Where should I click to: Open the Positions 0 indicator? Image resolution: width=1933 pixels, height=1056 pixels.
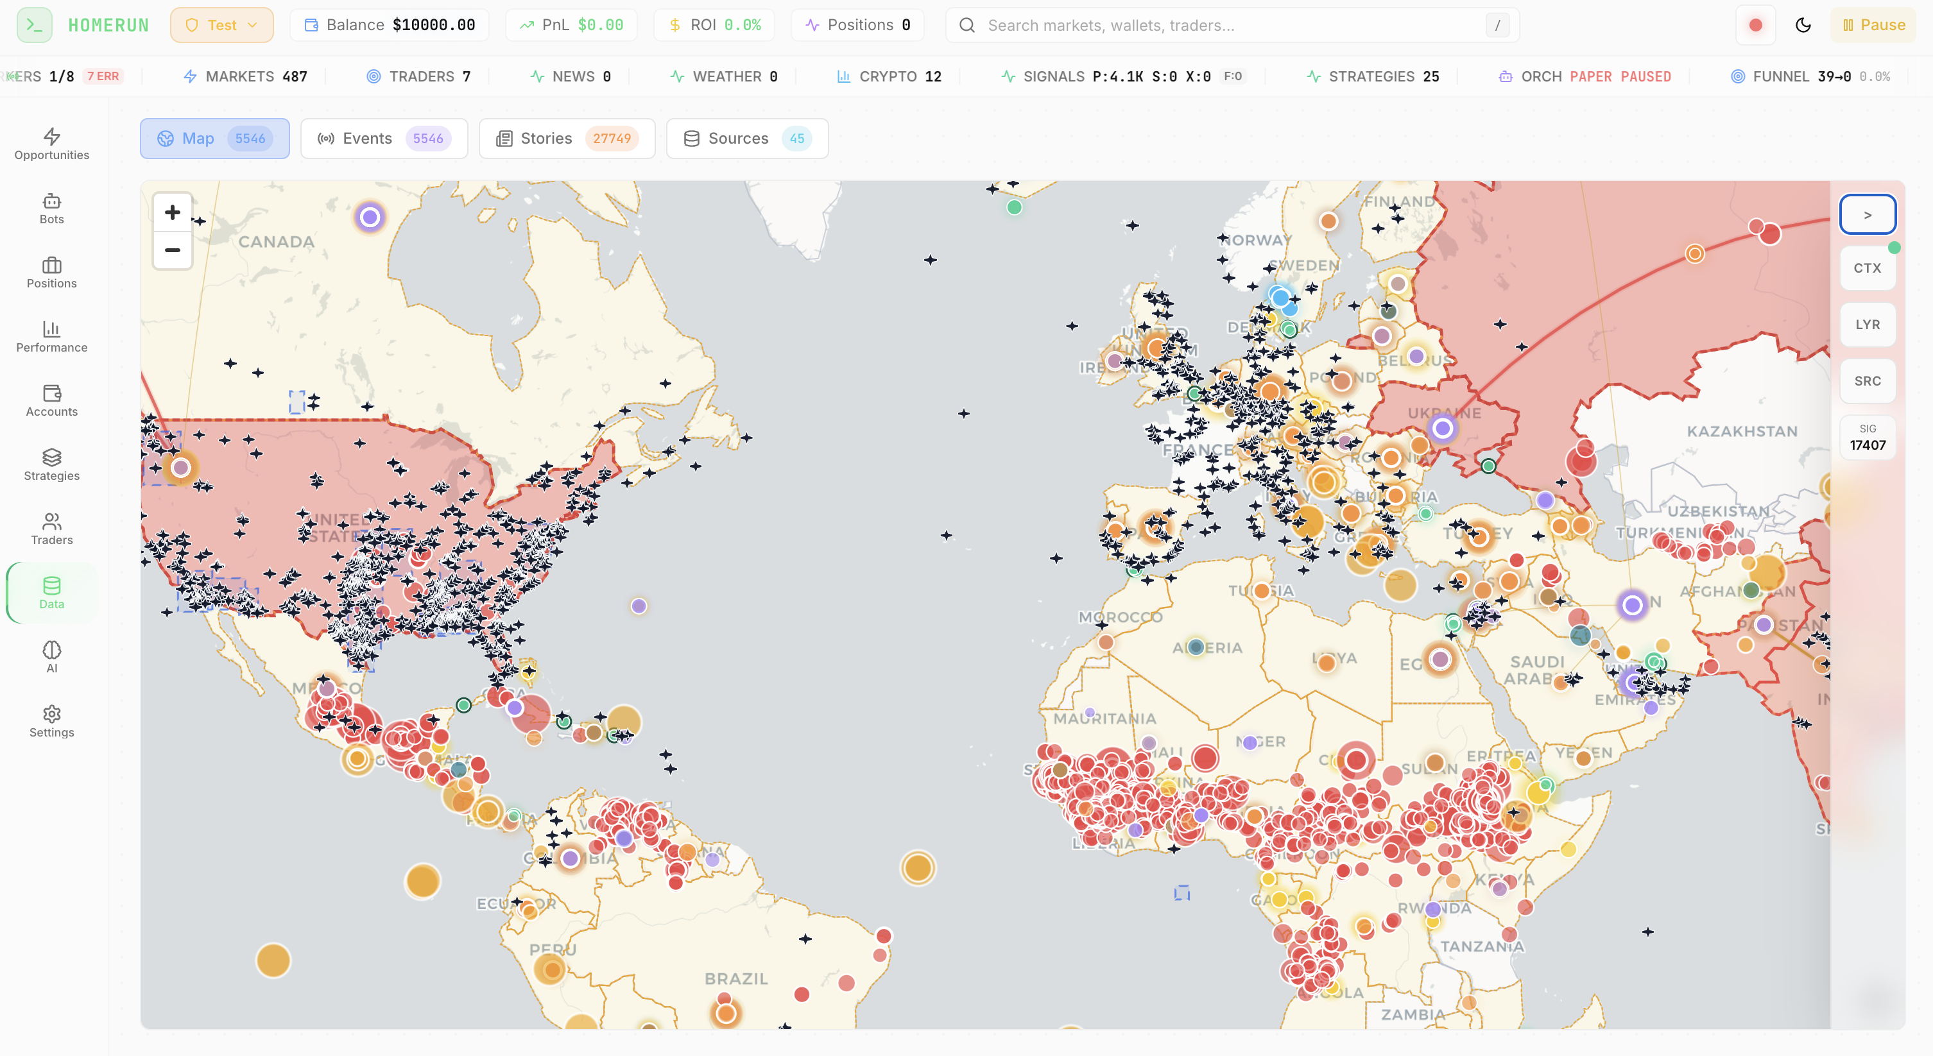[x=857, y=25]
